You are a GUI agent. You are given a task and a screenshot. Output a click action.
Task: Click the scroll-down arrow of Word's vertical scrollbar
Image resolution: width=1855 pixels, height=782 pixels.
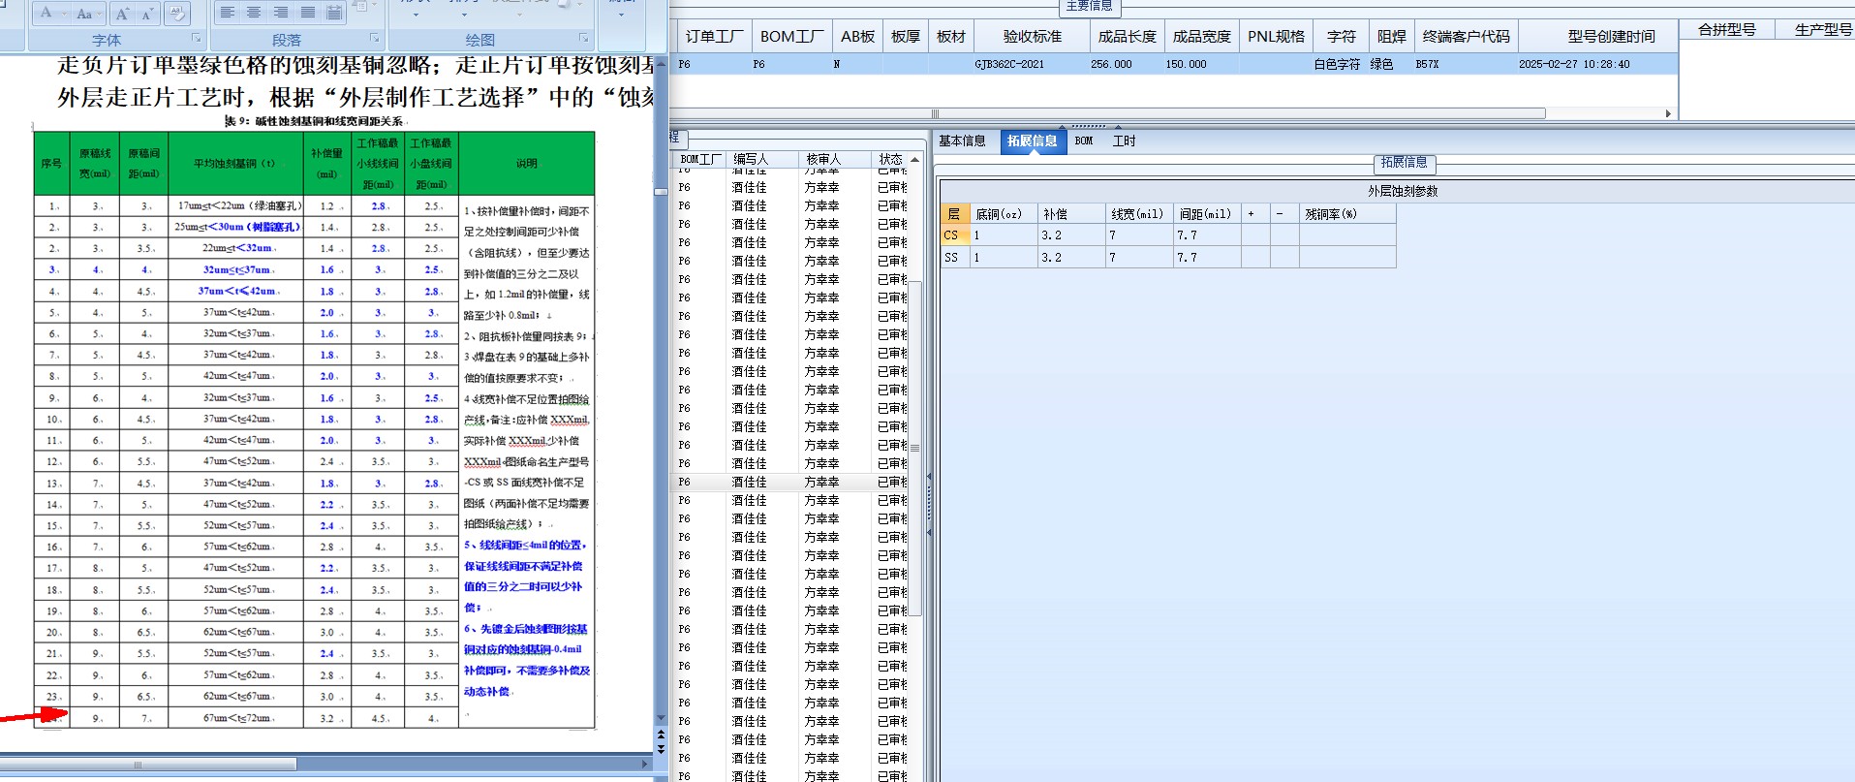(x=661, y=719)
